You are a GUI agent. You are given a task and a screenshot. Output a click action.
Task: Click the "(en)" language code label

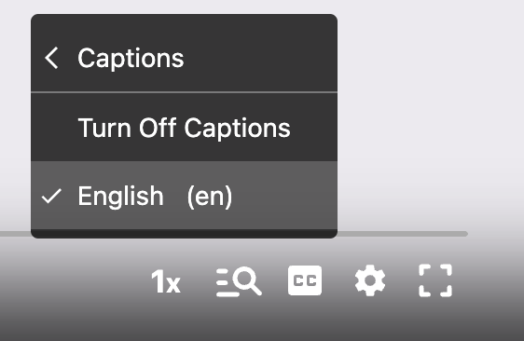(210, 197)
